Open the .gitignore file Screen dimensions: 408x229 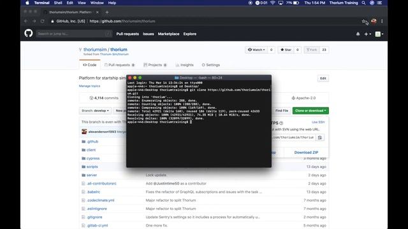(94, 217)
